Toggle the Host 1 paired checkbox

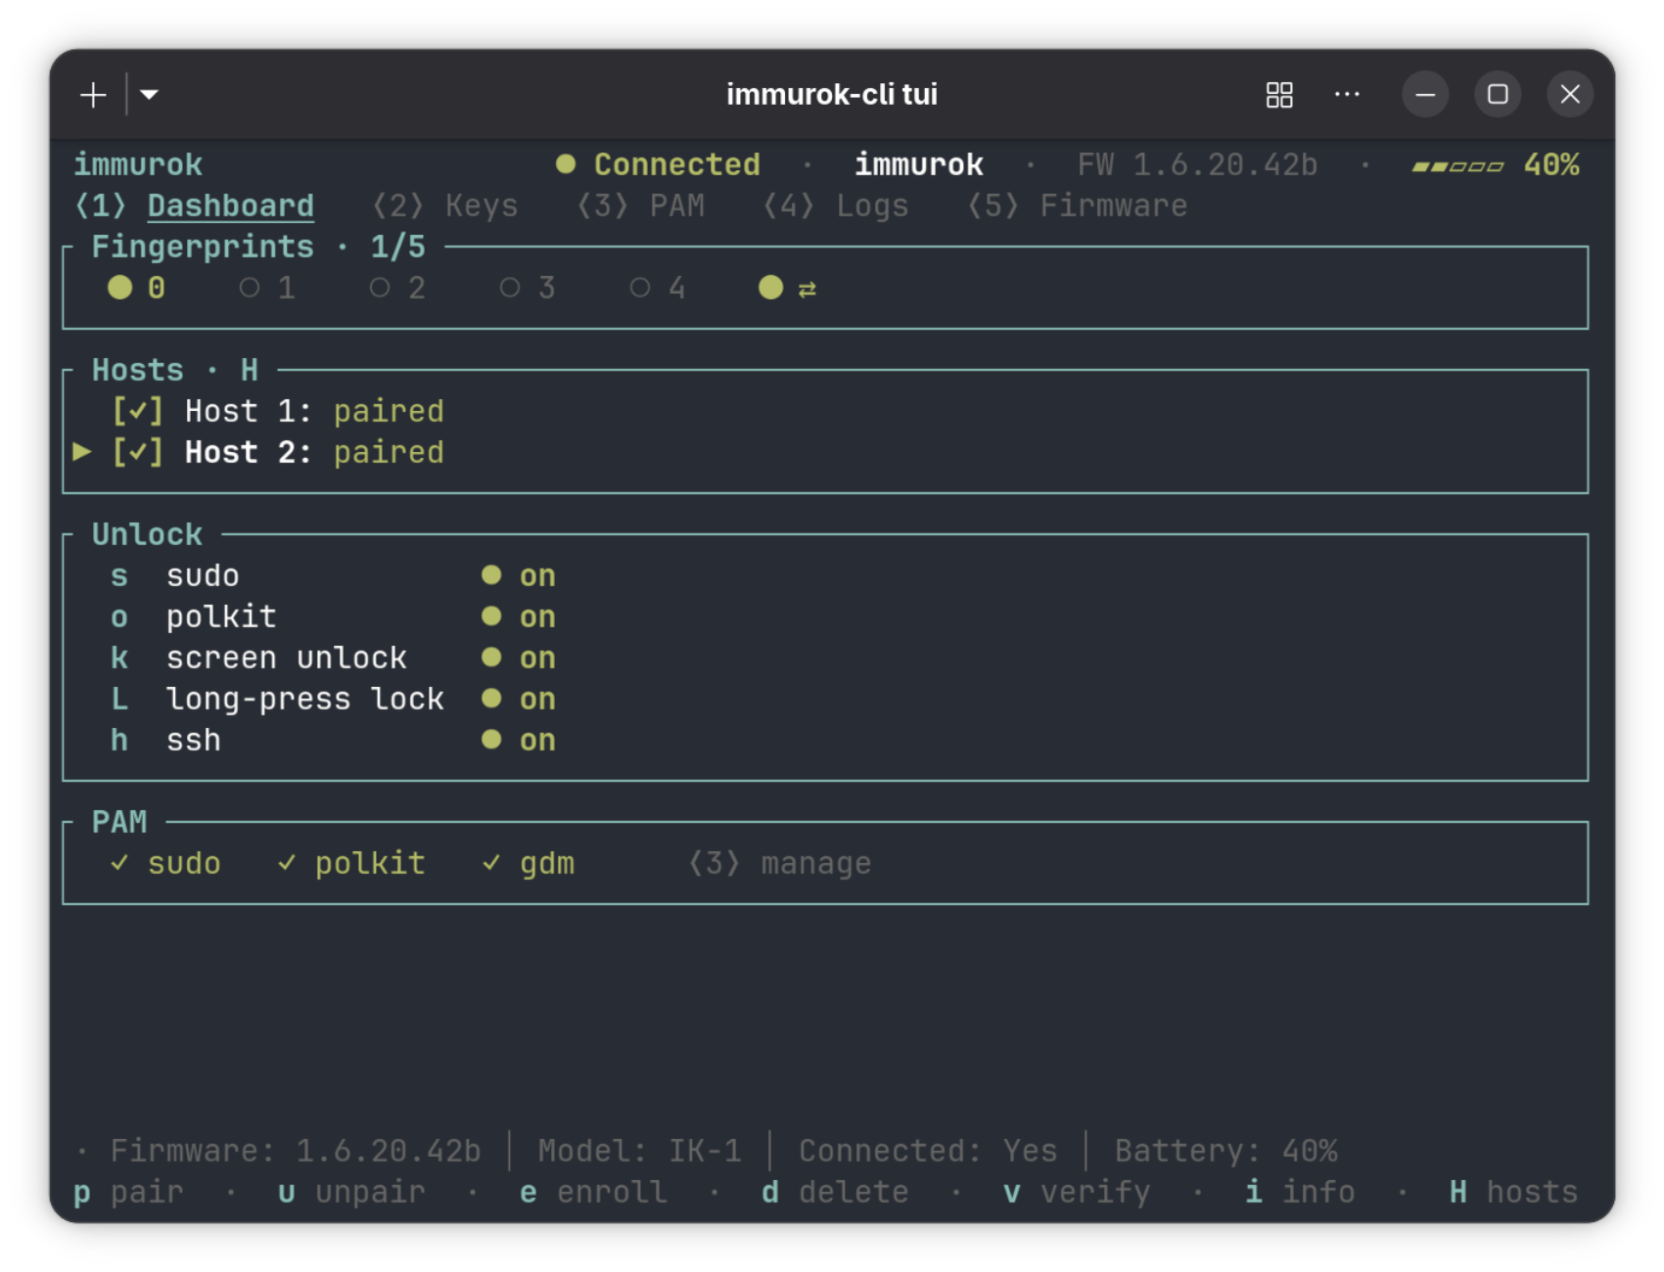pyautogui.click(x=137, y=411)
